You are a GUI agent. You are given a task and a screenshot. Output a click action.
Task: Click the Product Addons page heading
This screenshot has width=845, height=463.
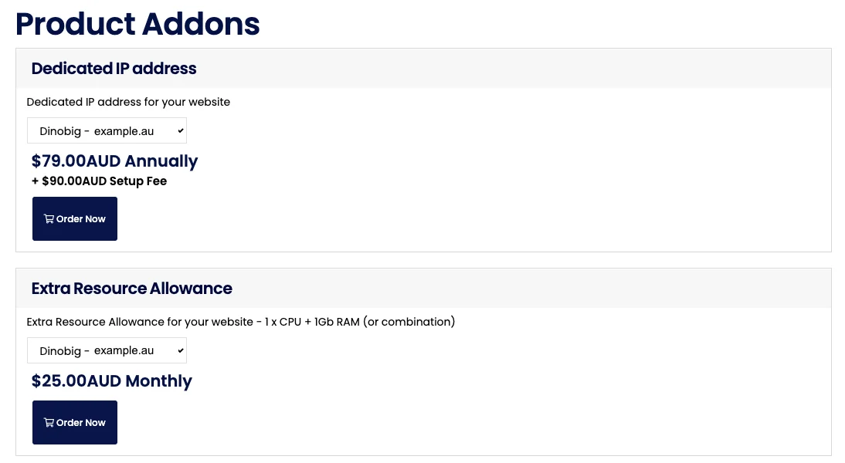(x=137, y=24)
